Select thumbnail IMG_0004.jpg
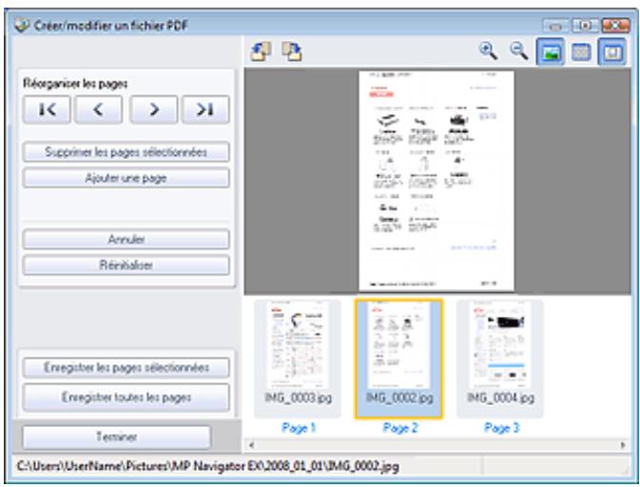 coord(500,359)
